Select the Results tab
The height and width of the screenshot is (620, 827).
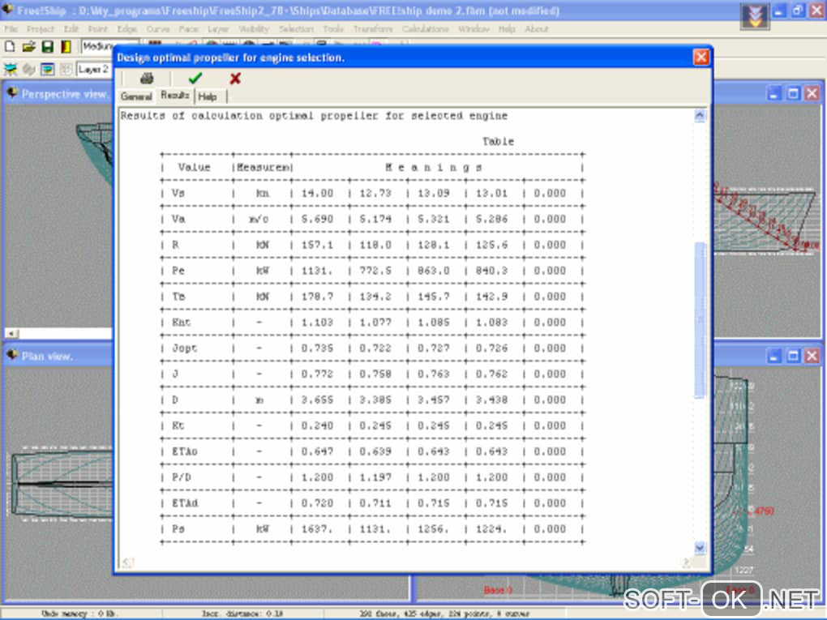point(174,96)
